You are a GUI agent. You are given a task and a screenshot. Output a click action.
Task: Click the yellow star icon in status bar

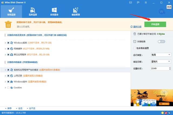(x=162, y=113)
